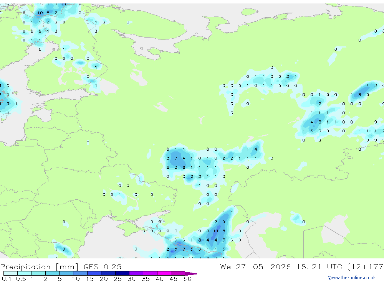The height and width of the screenshot is (281, 384).
Task: Choose the dark blue swatch between 20 and 25
Action: (x=108, y=273)
